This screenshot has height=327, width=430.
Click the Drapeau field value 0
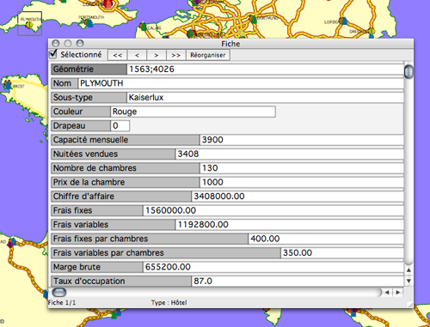pyautogui.click(x=120, y=125)
